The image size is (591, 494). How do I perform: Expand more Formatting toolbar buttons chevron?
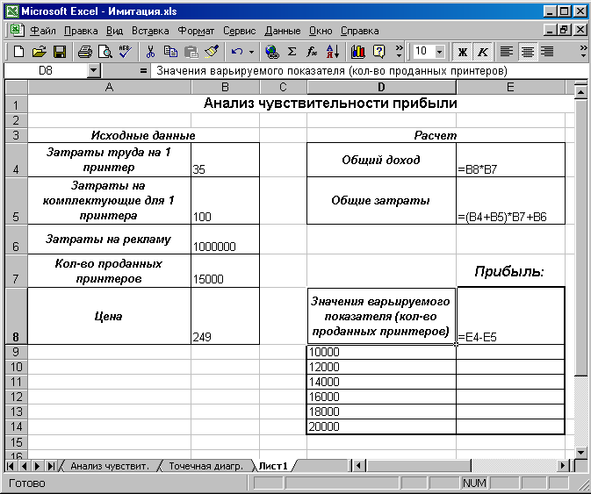[583, 52]
